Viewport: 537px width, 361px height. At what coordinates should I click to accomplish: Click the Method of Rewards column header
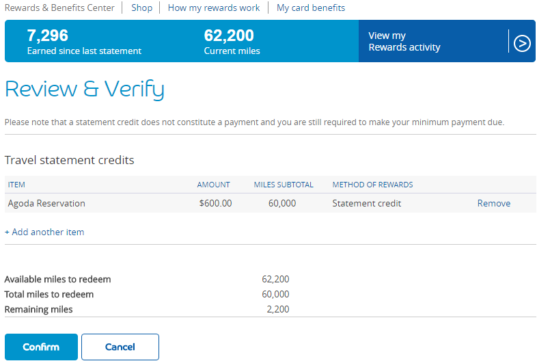372,185
